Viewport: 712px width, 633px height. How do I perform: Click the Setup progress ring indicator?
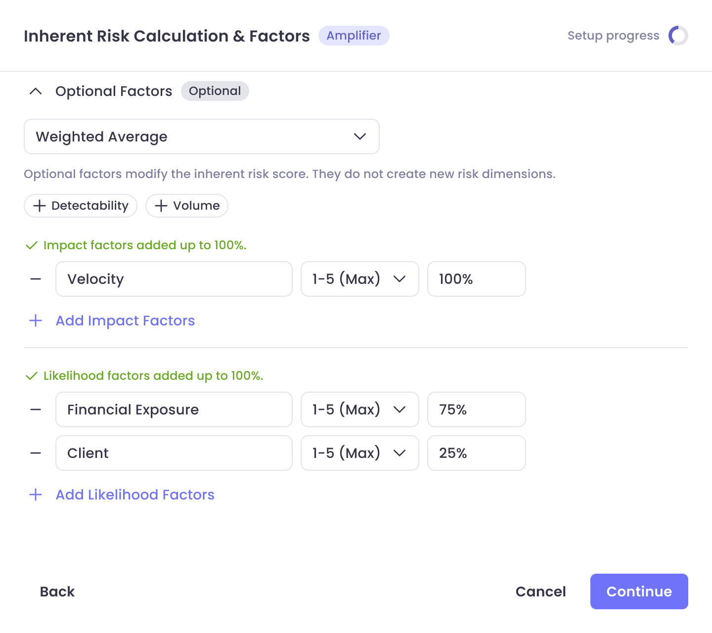coord(678,36)
